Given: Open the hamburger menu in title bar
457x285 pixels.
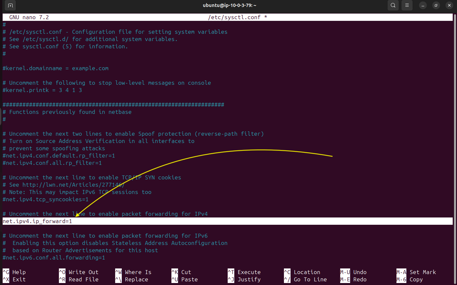Looking at the screenshot, I should [x=407, y=5].
